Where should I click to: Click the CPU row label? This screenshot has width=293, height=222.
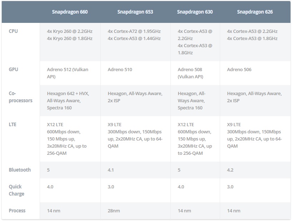pos(13,31)
